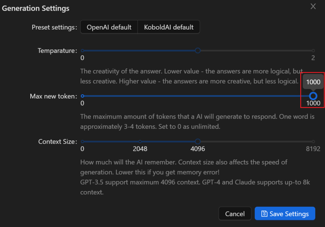Click the 2048 label under Context Size
This screenshot has height=227, width=325.
coord(140,149)
